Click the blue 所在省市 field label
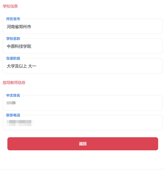 pyautogui.click(x=13, y=19)
